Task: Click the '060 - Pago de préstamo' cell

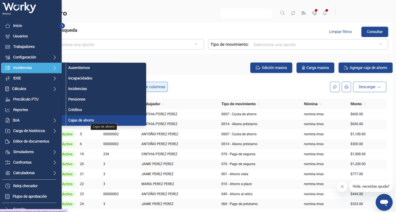Action: point(239,204)
